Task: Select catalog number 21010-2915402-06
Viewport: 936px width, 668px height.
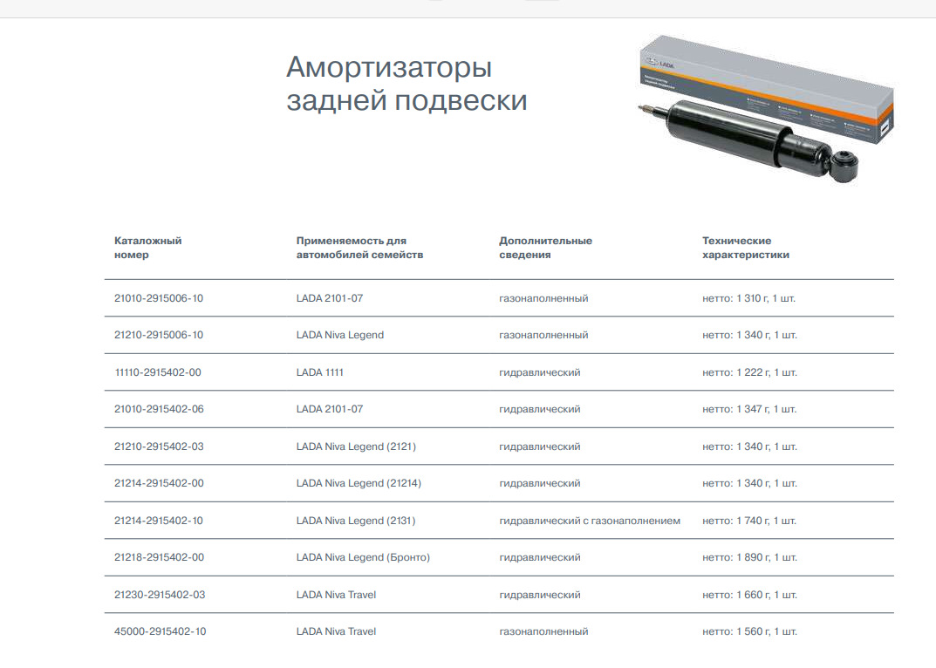Action: 159,409
